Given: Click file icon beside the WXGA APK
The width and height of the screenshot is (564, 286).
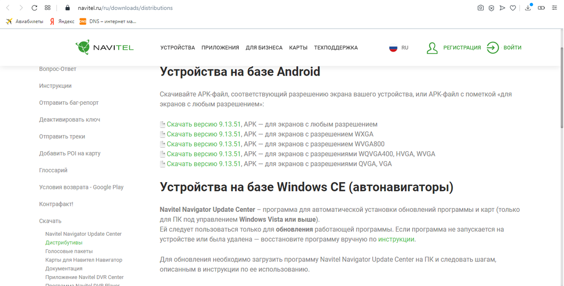Looking at the screenshot, I should coord(163,134).
